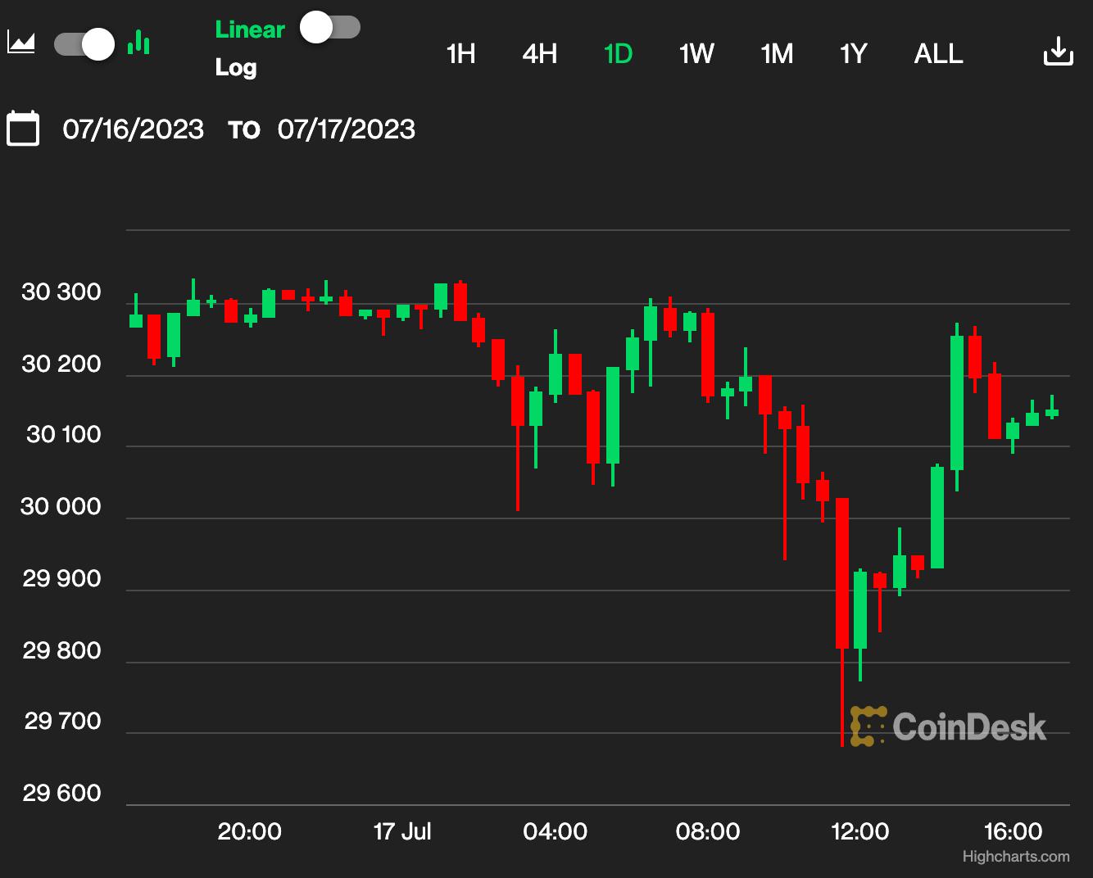Show the ALL time range
This screenshot has width=1093, height=878.
point(938,54)
